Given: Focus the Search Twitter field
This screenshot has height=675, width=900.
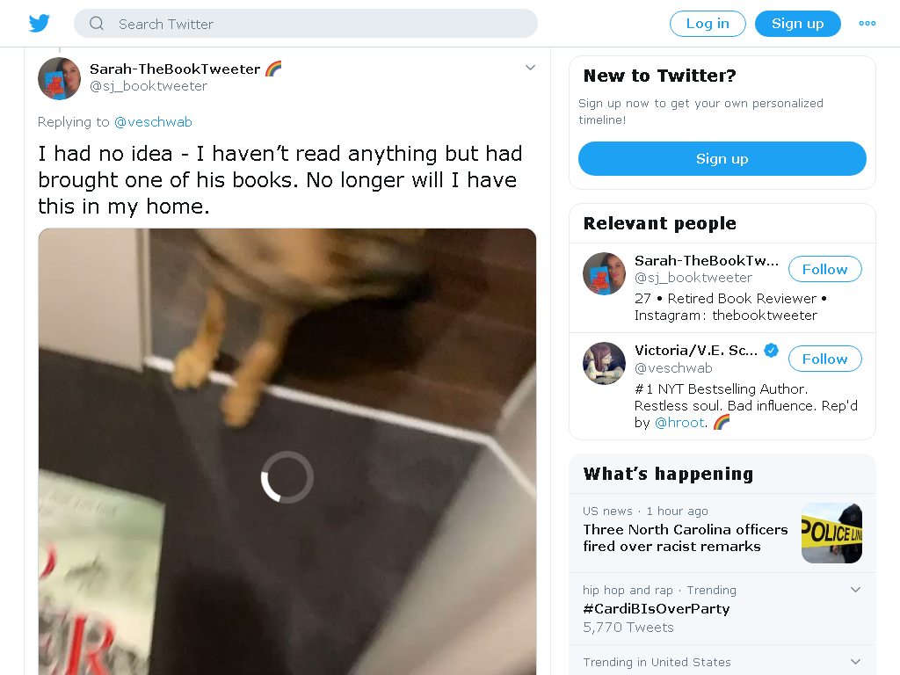Looking at the screenshot, I should (306, 24).
